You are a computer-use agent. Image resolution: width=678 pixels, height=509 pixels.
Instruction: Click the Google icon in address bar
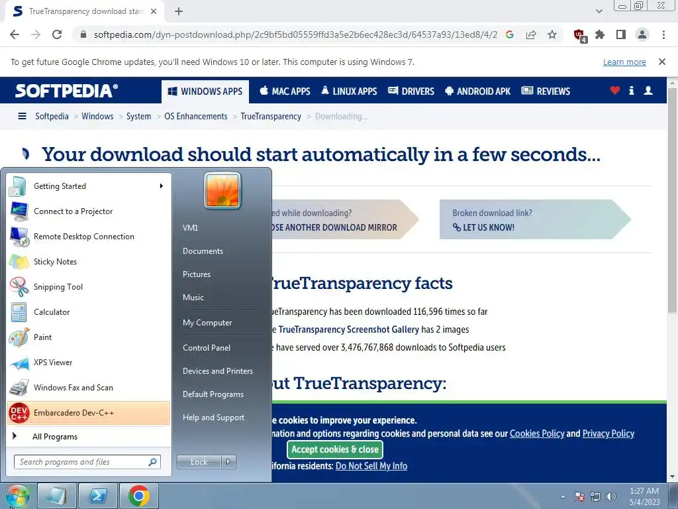pyautogui.click(x=510, y=34)
